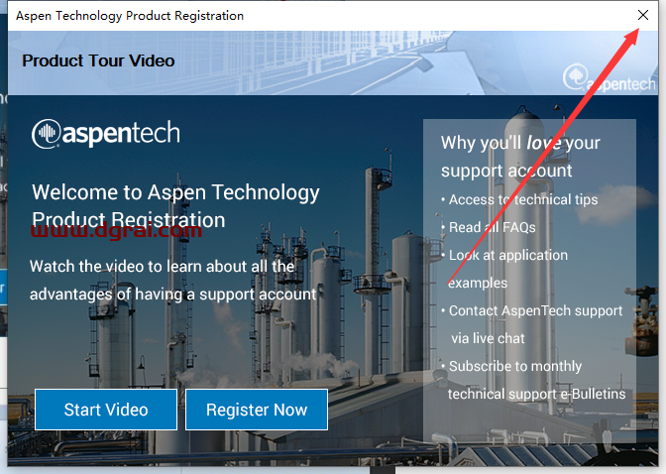This screenshot has width=666, height=474.
Task: Click the 'Look at application' bullet
Action: tap(504, 255)
